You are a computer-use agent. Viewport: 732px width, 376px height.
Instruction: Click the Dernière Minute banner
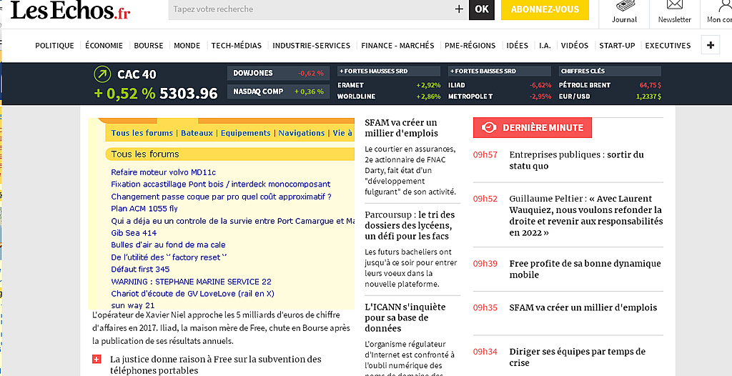click(x=532, y=127)
